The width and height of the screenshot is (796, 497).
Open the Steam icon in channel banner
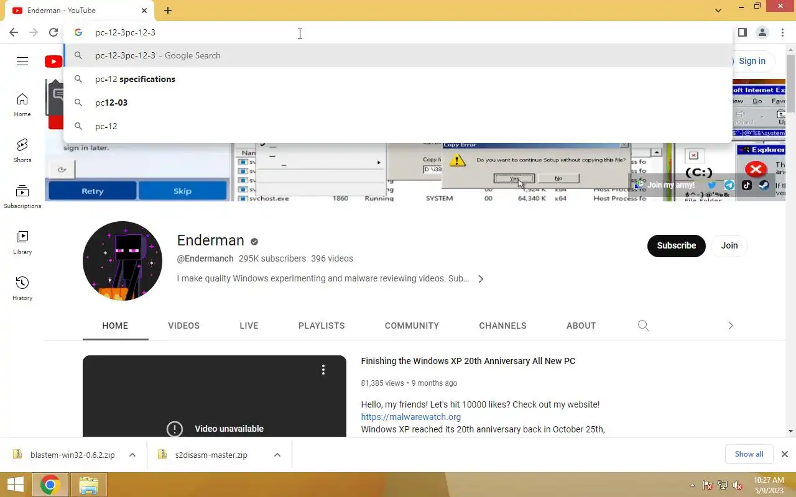point(764,185)
